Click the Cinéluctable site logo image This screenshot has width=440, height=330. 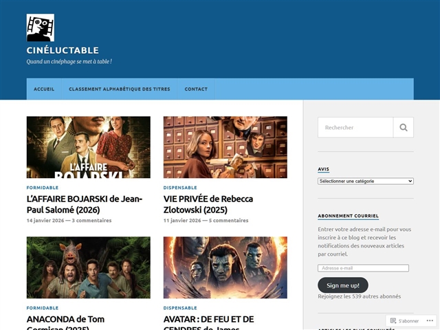[41, 27]
